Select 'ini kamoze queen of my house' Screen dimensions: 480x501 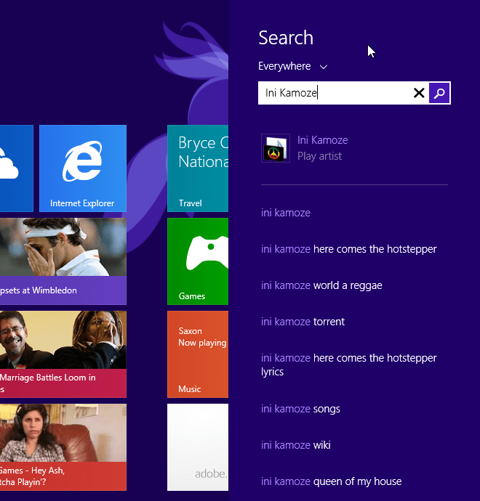point(331,481)
